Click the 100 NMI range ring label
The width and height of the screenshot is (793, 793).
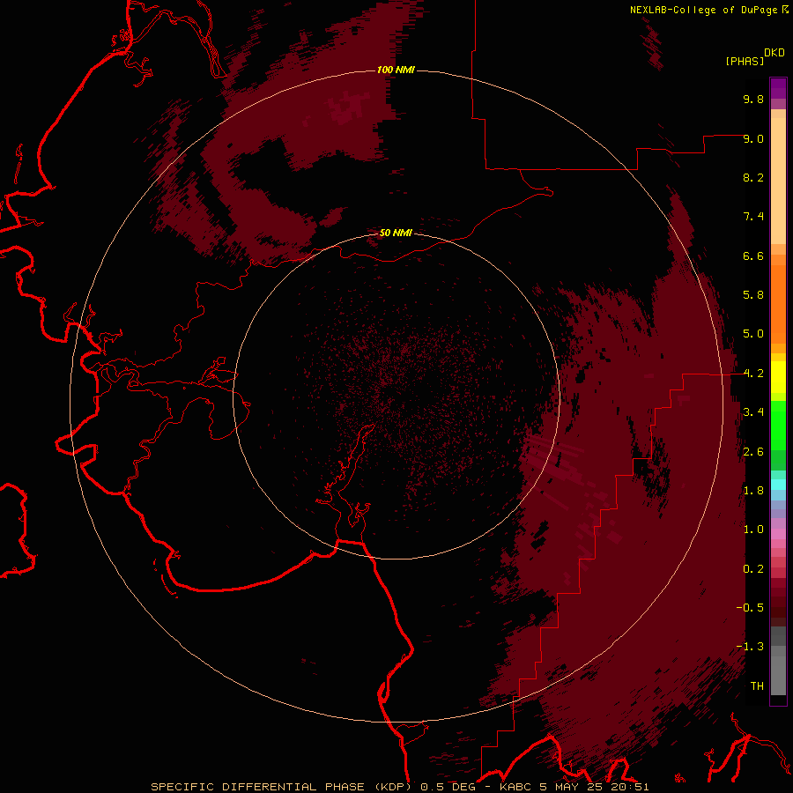(x=396, y=70)
